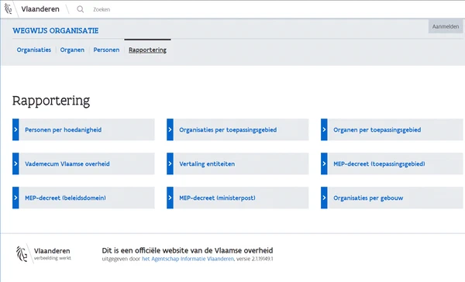This screenshot has height=282, width=465.
Task: Open Vertaling entiteiten report
Action: pos(238,163)
